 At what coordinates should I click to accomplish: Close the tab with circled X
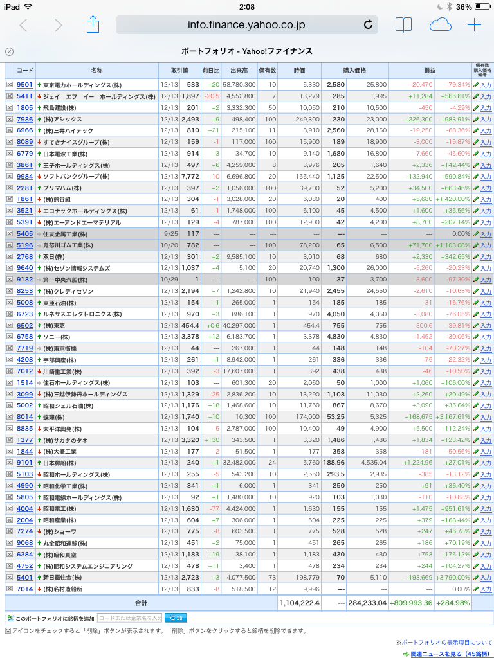(x=9, y=51)
